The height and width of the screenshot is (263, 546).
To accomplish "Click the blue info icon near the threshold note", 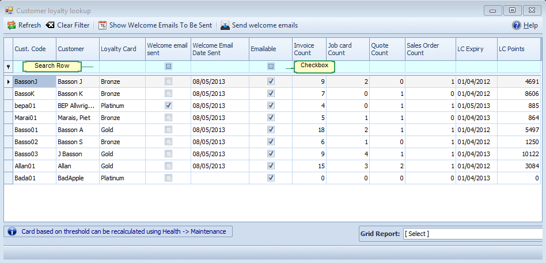I will [12, 231].
